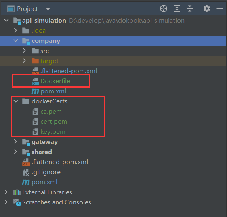
Task: Expand the gateway module
Action: point(15,142)
